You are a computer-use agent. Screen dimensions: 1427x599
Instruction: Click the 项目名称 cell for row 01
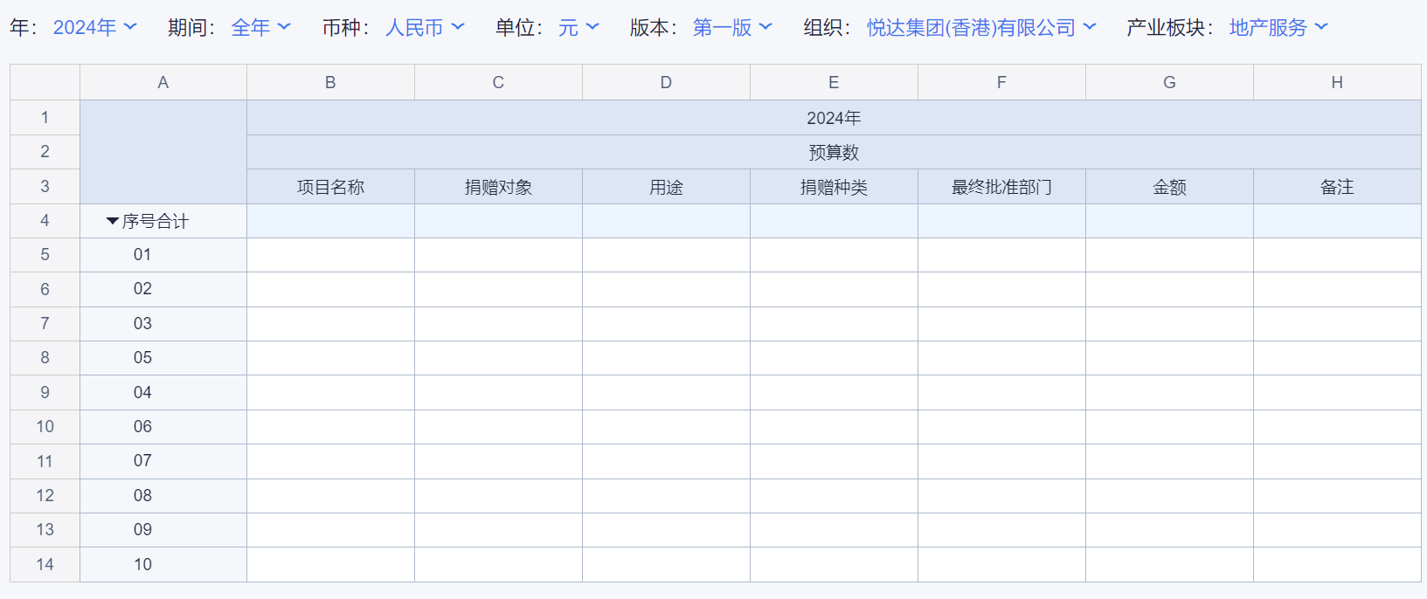(330, 255)
